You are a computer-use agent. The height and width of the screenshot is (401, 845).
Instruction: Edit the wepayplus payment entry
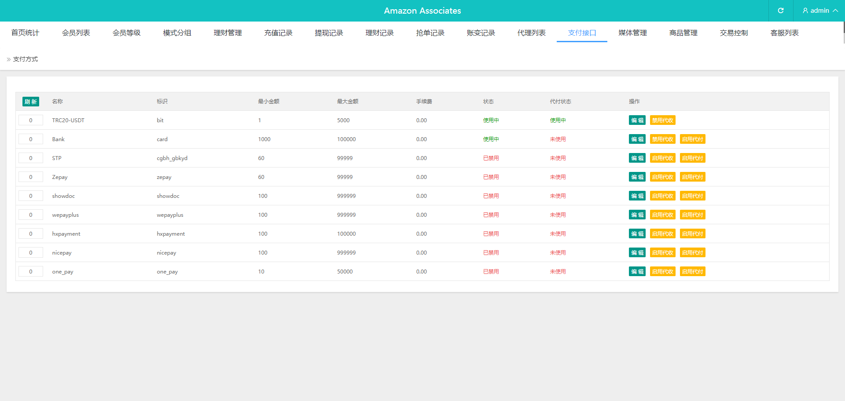click(637, 215)
